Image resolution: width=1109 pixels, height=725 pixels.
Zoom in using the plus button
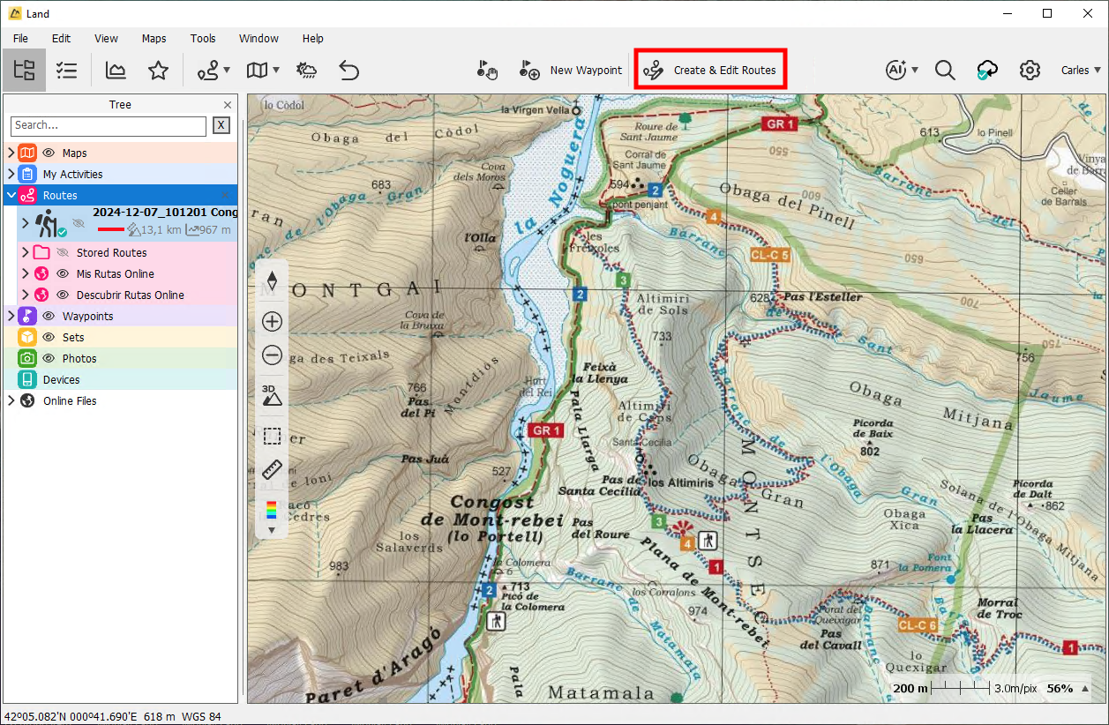[x=272, y=322]
